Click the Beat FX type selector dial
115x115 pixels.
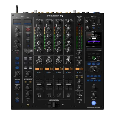(94, 70)
